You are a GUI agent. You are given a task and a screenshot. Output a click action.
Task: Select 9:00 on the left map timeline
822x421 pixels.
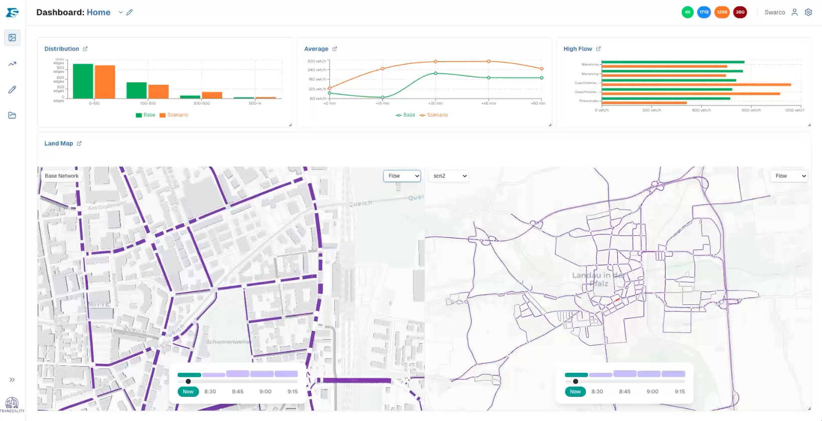tap(265, 391)
